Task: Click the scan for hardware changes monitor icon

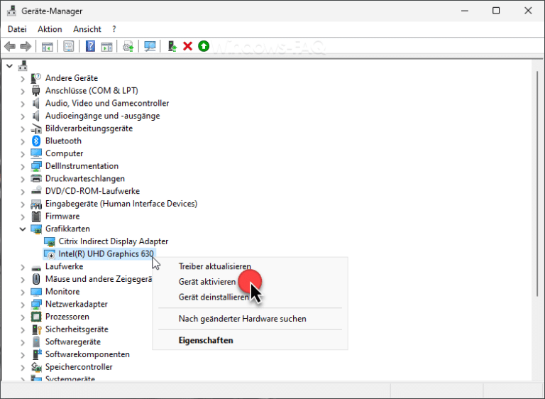Action: (150, 46)
